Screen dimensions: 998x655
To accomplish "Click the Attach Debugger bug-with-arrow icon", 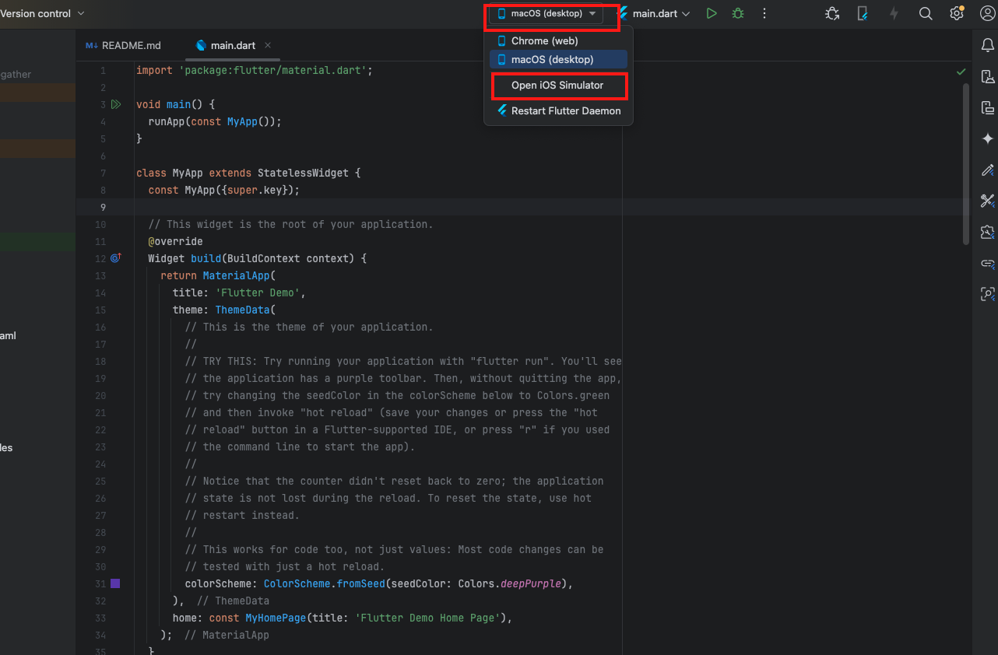I will (833, 13).
